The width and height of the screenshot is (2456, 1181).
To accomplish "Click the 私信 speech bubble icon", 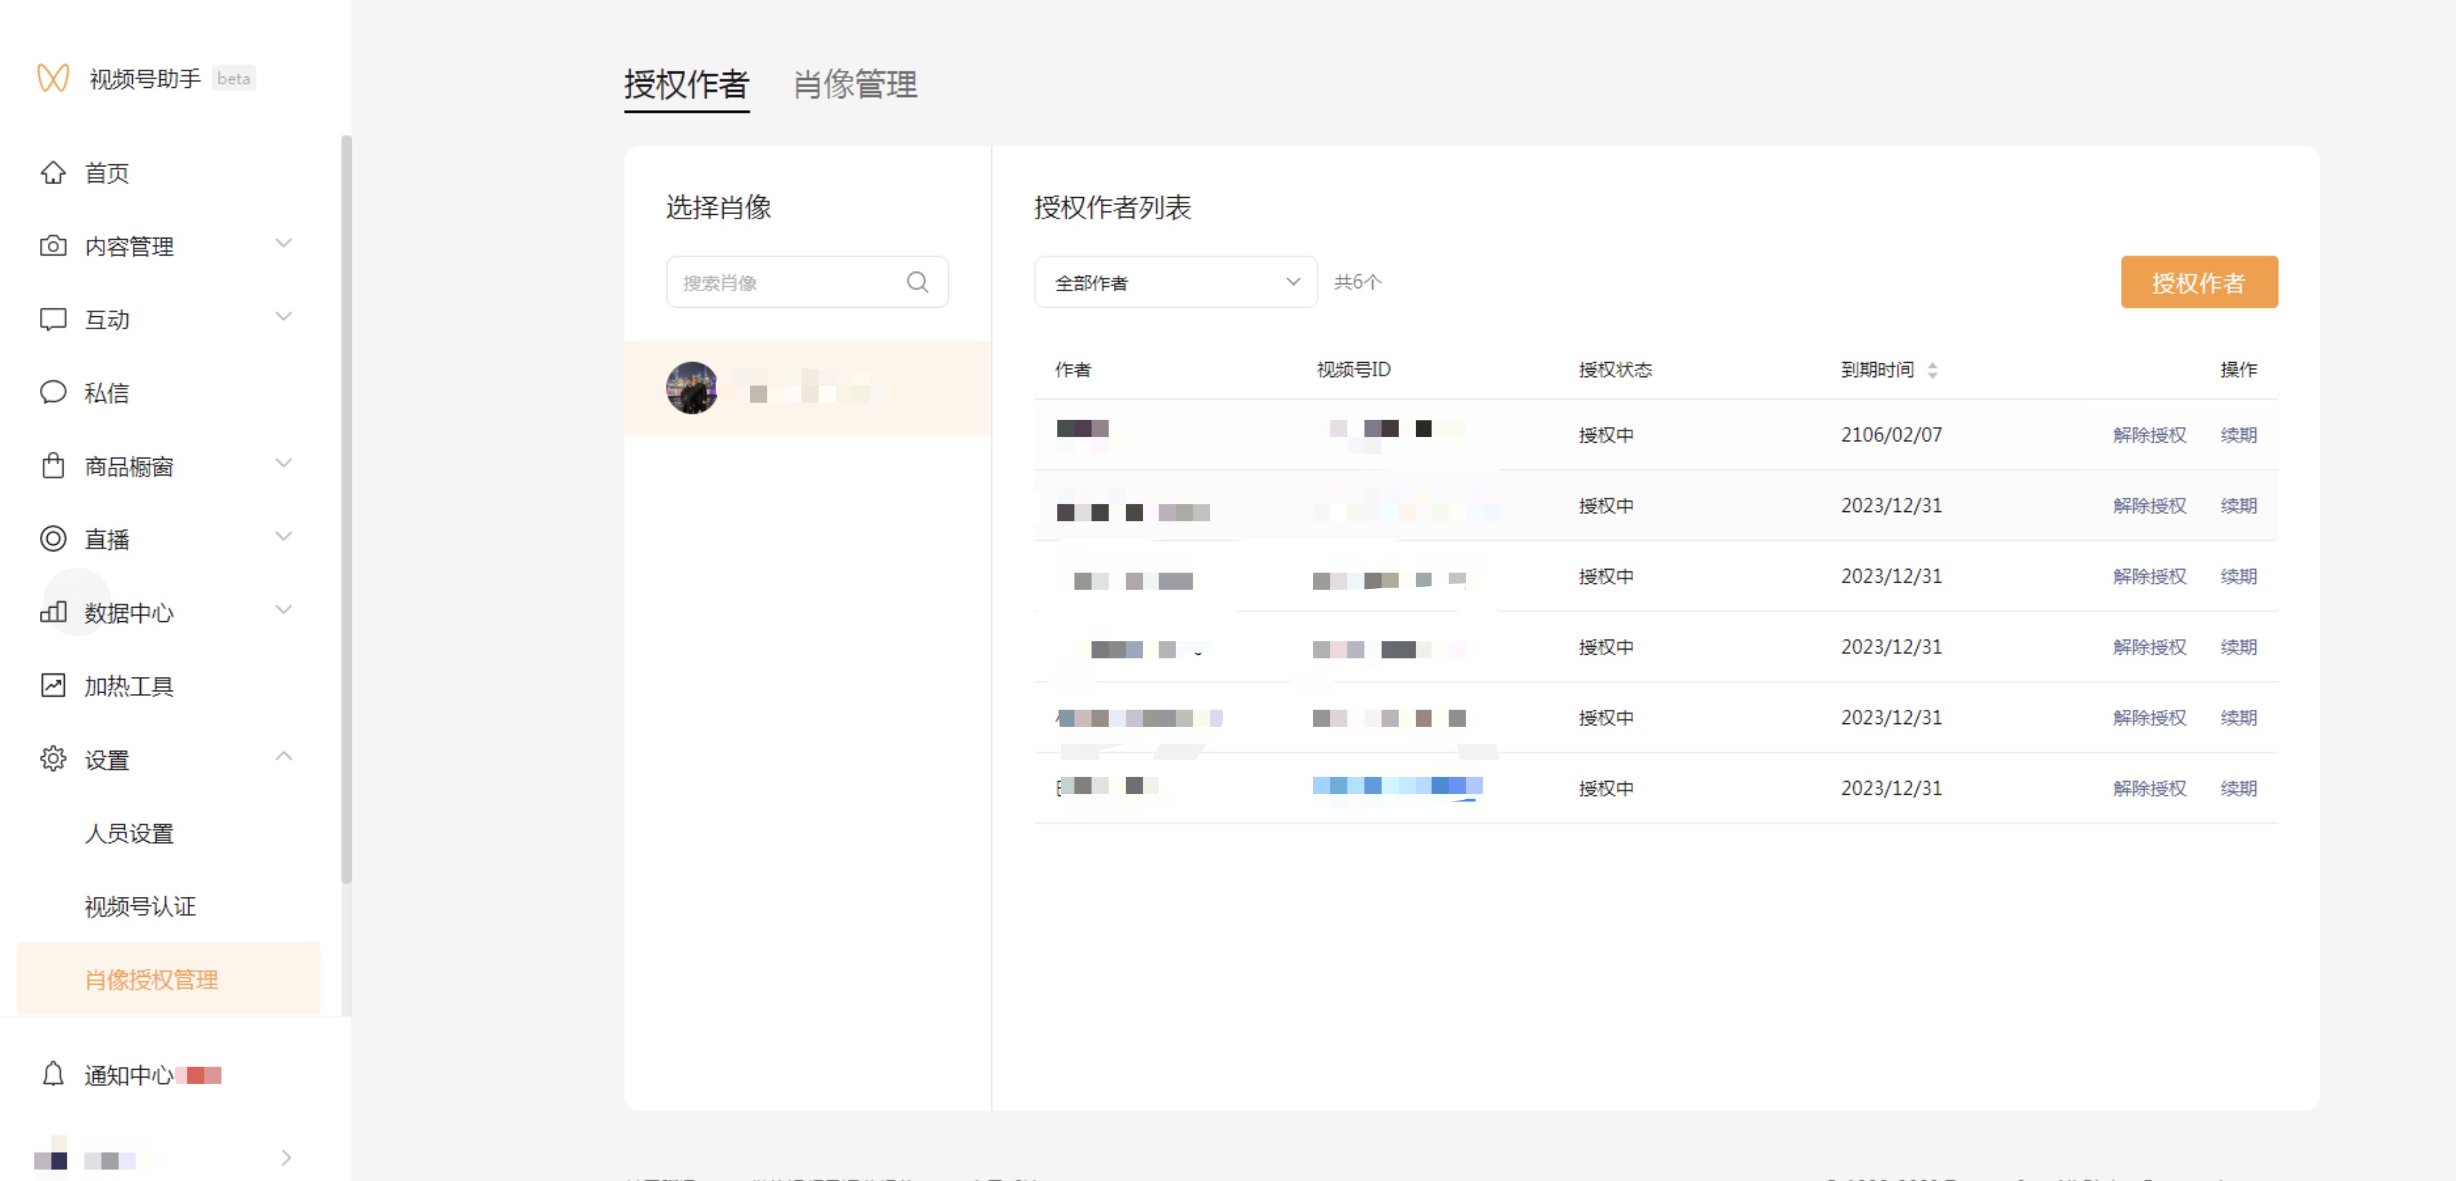I will [52, 393].
